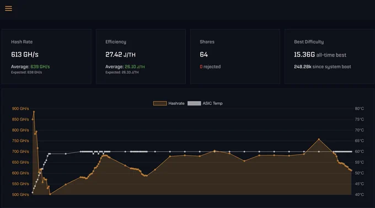Click the '850 GH/s' axis label

point(20,119)
